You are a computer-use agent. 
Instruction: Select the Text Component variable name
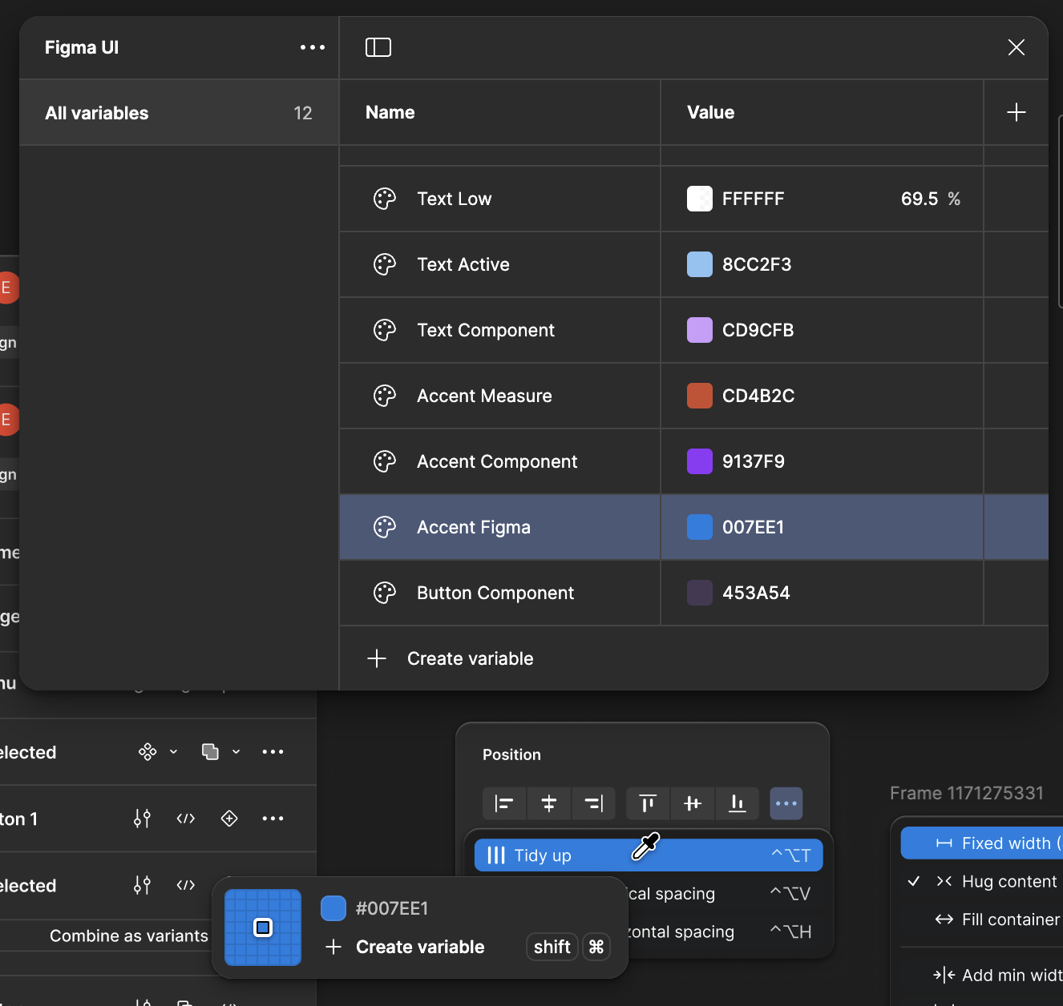point(486,330)
